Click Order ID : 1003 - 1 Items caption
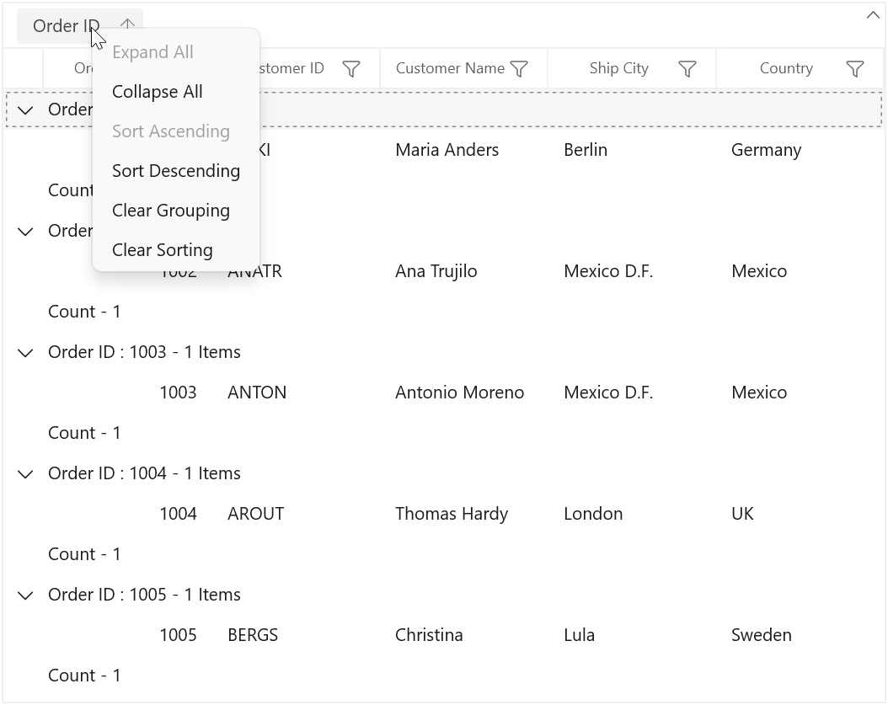The width and height of the screenshot is (888, 705). (144, 352)
